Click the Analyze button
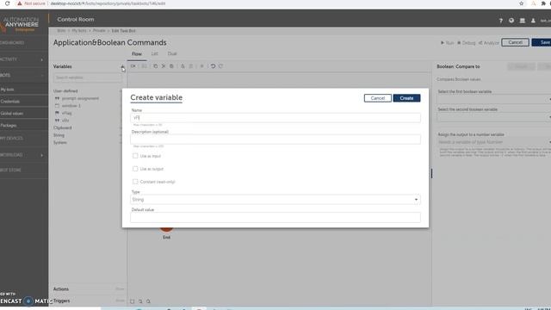The height and width of the screenshot is (310, 551). [488, 43]
